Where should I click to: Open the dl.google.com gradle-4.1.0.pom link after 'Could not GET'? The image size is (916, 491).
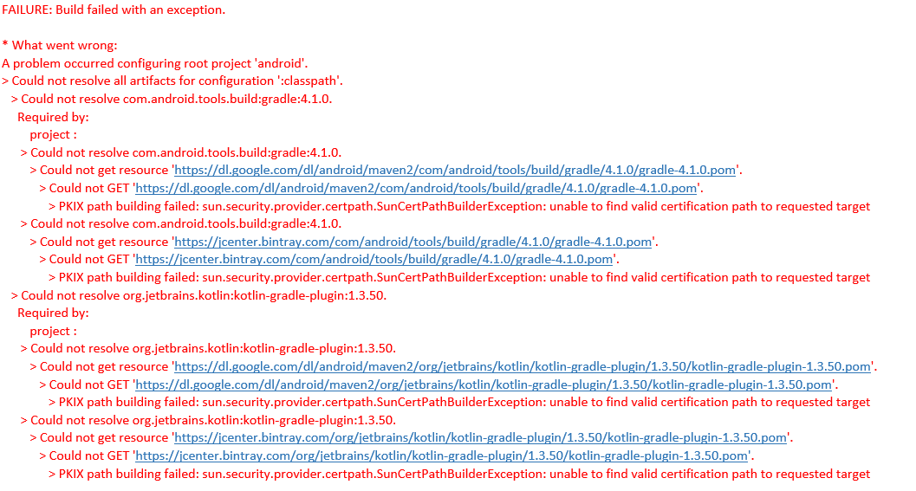coord(417,188)
